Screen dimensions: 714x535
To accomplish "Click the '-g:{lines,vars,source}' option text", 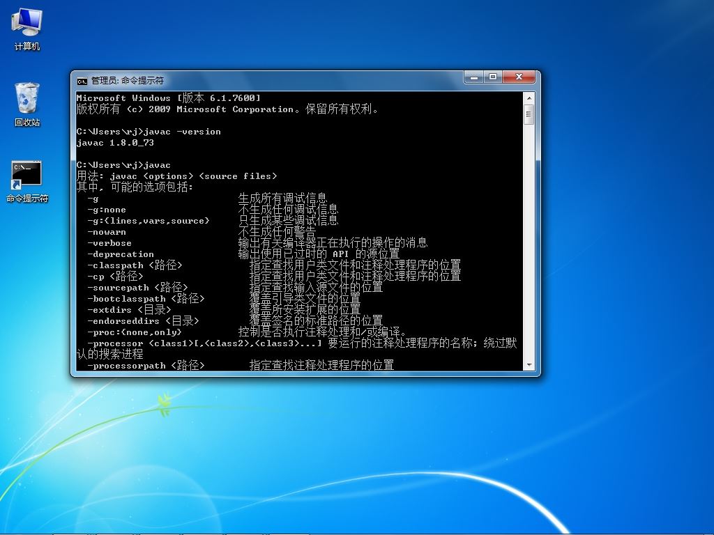I will 149,221.
